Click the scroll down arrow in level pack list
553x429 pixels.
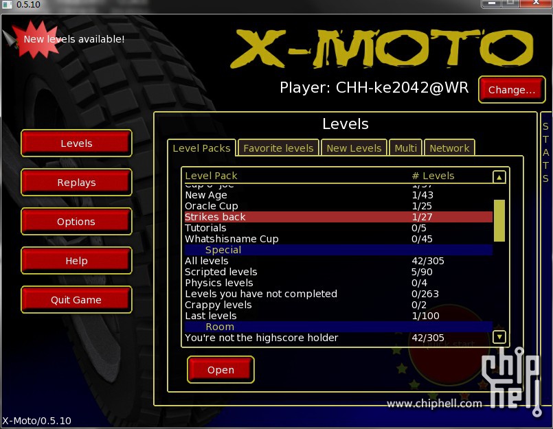[x=499, y=337]
